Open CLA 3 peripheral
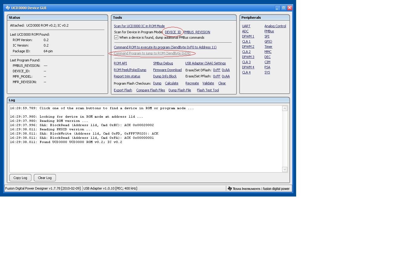 click(246, 62)
